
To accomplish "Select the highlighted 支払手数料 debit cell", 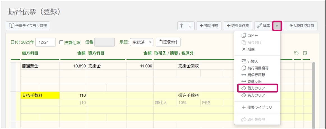I will click(40, 95).
